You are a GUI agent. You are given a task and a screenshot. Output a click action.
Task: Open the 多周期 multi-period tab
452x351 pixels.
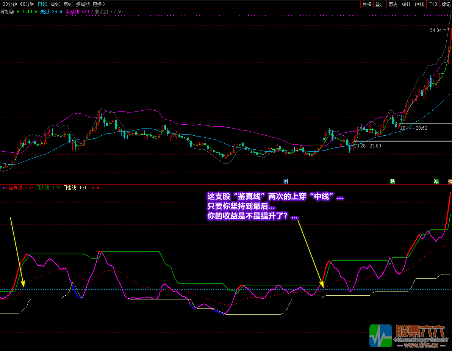[83, 4]
